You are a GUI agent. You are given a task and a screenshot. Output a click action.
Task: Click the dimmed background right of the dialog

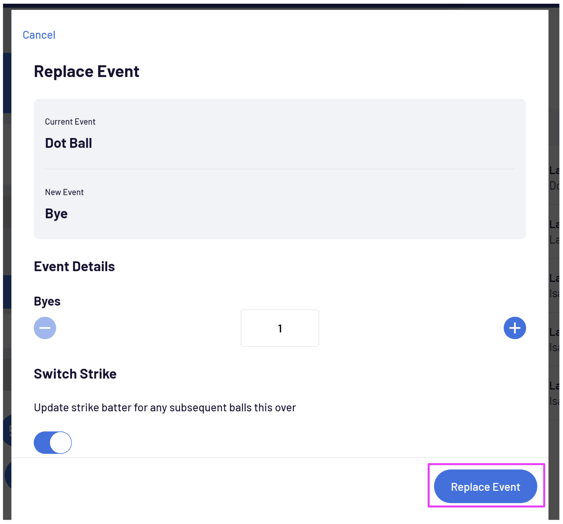pos(554,101)
